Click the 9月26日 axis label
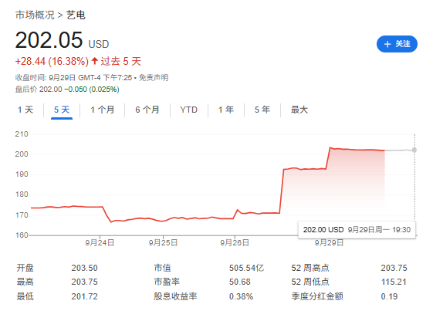This screenshot has height=311, width=433. point(235,243)
